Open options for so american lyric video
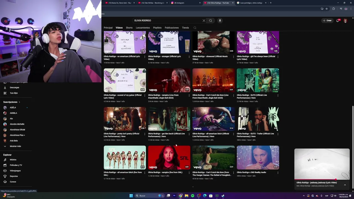The height and width of the screenshot is (199, 354). pyautogui.click(x=145, y=57)
